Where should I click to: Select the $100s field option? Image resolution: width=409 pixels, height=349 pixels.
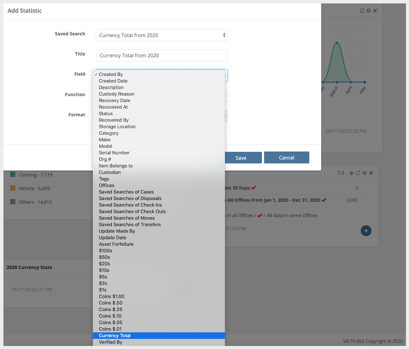tap(105, 251)
